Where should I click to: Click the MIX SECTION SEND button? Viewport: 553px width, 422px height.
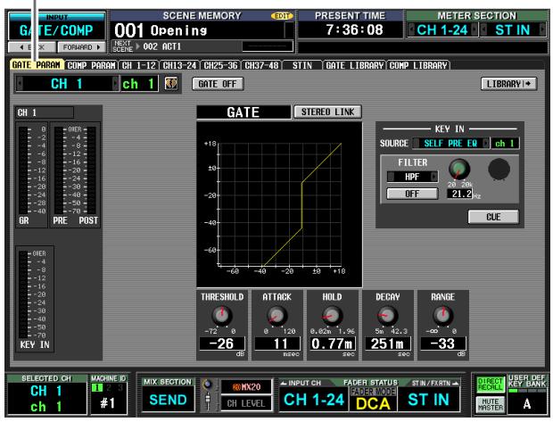(x=168, y=399)
